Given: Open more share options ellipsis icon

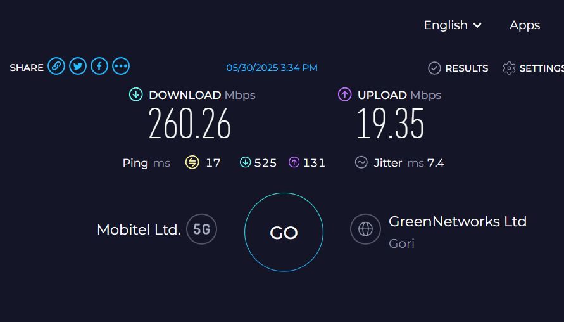Looking at the screenshot, I should pos(121,67).
